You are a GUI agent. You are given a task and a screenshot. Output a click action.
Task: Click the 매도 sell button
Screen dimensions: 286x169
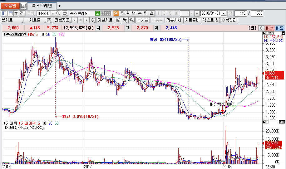(279, 28)
